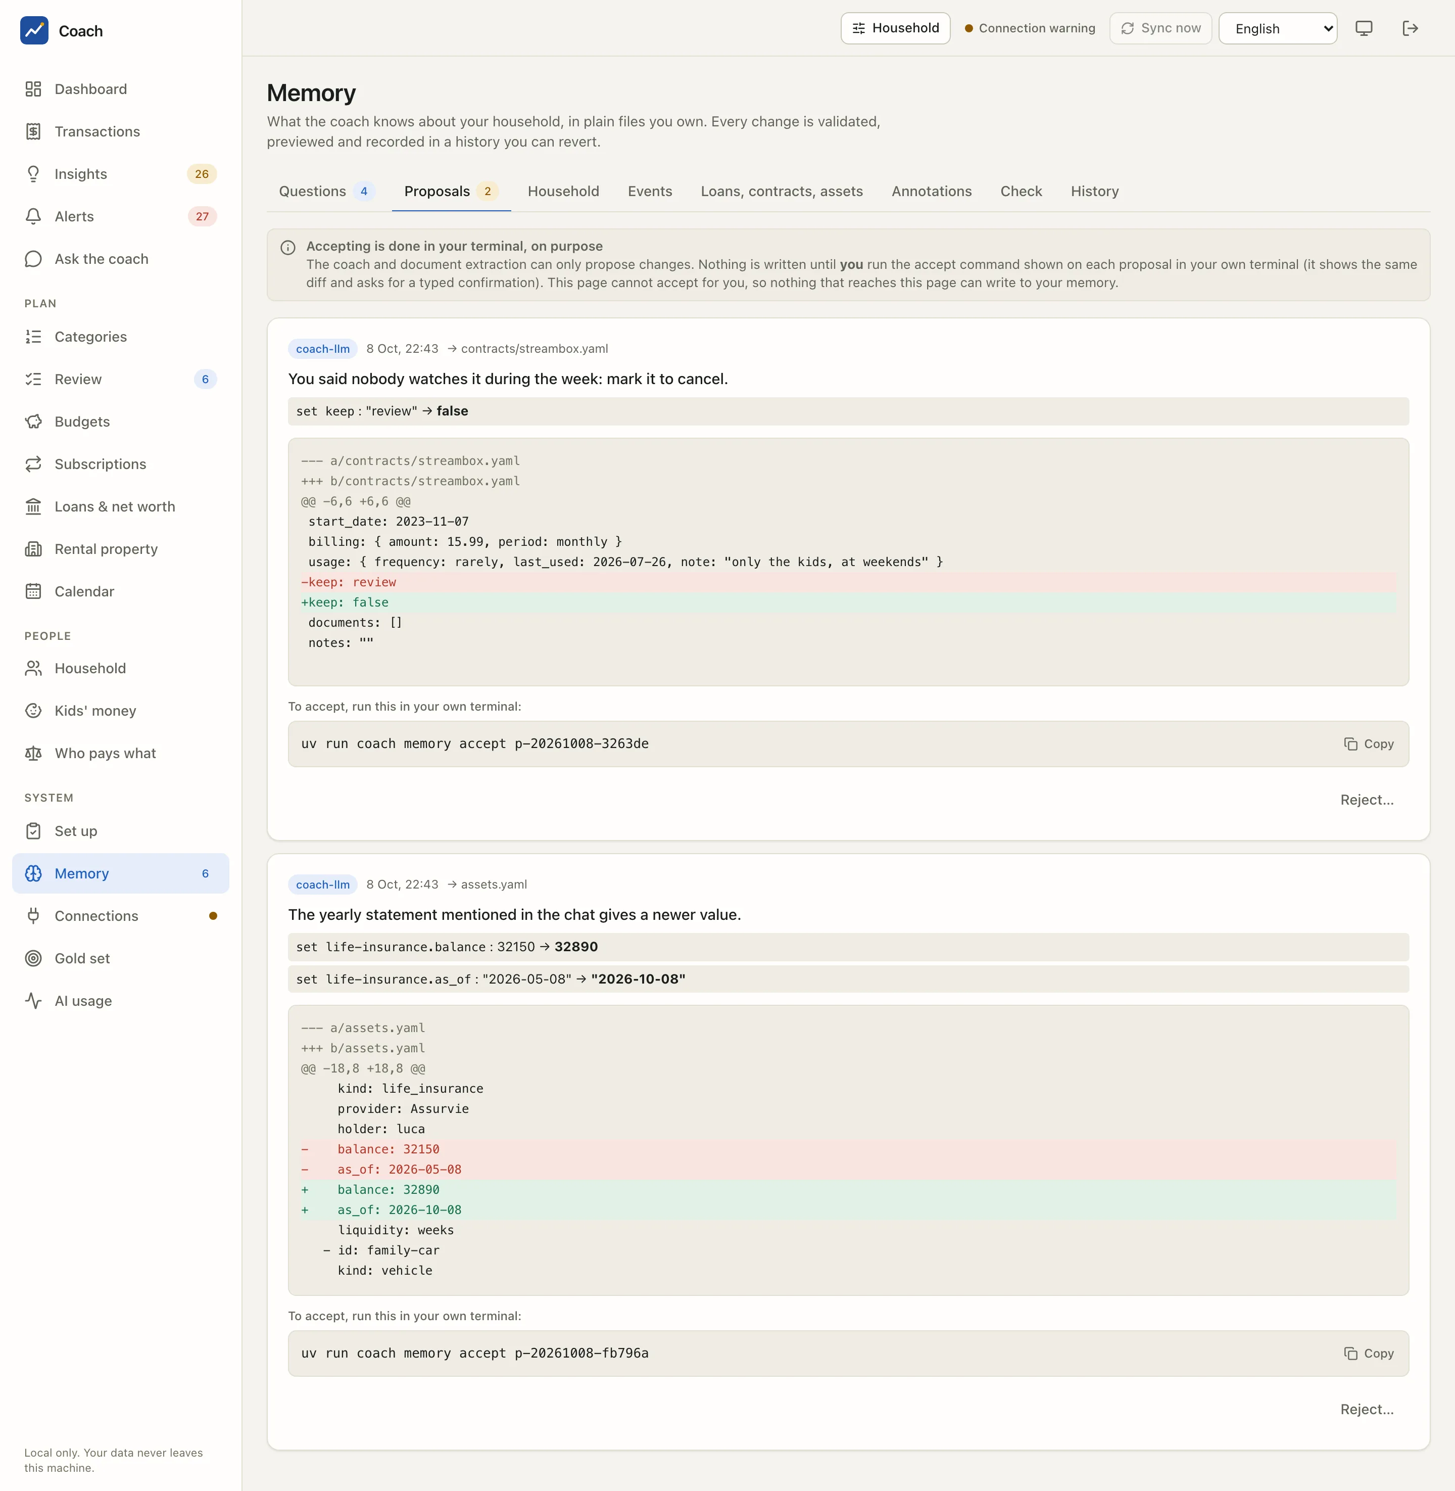Click 'set life-insurance.balance' change summary
Image resolution: width=1455 pixels, height=1491 pixels.
[x=848, y=947]
